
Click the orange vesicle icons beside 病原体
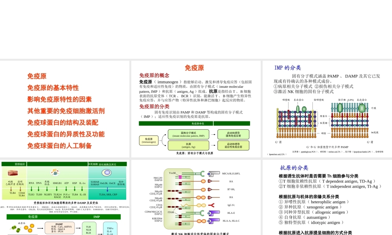tap(28, 228)
